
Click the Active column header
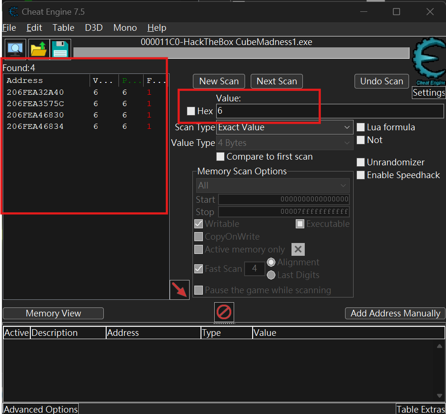pyautogui.click(x=17, y=333)
